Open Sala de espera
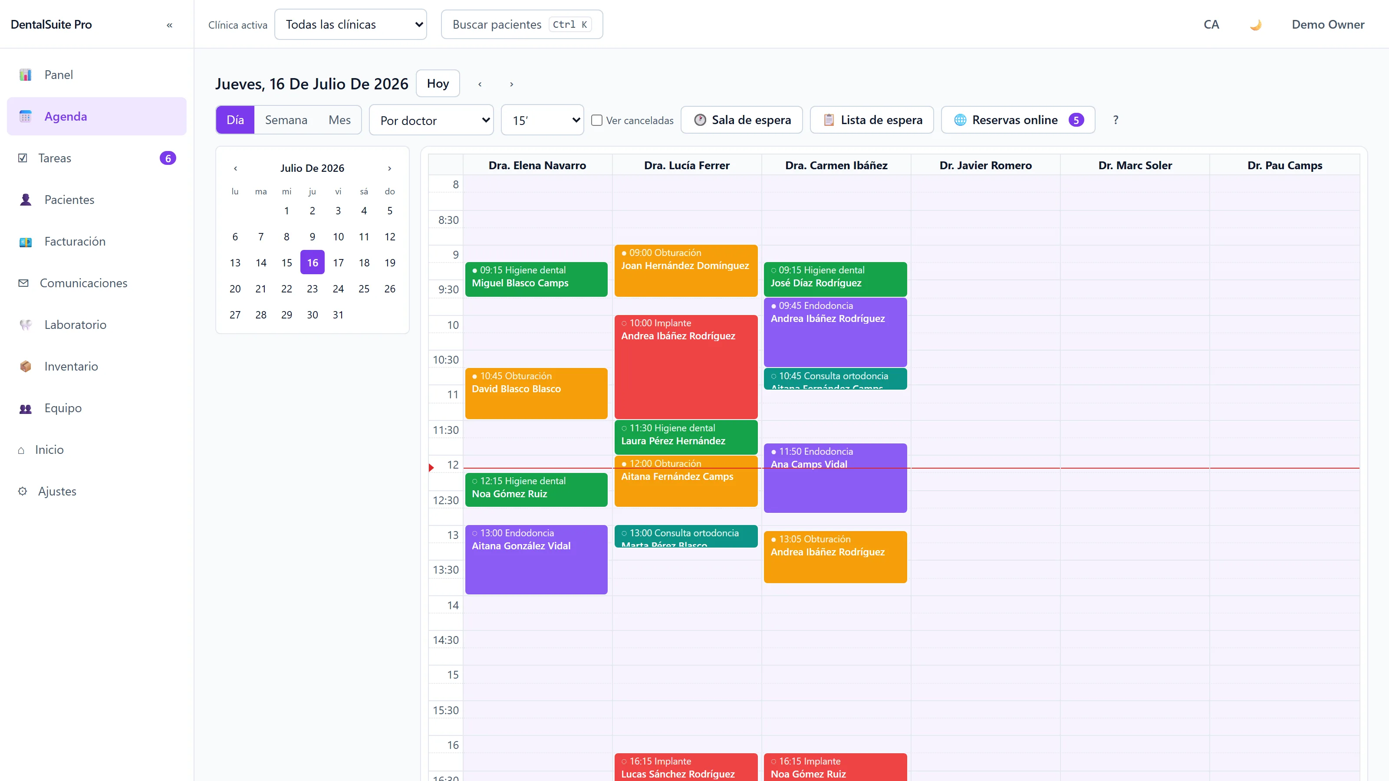The width and height of the screenshot is (1389, 781). coord(741,120)
